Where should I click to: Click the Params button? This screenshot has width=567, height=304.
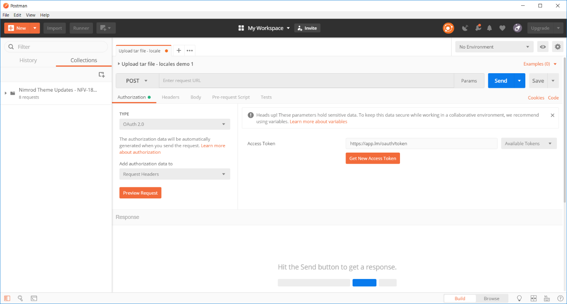(x=469, y=81)
